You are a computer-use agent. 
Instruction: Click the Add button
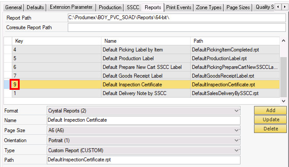click(270, 110)
